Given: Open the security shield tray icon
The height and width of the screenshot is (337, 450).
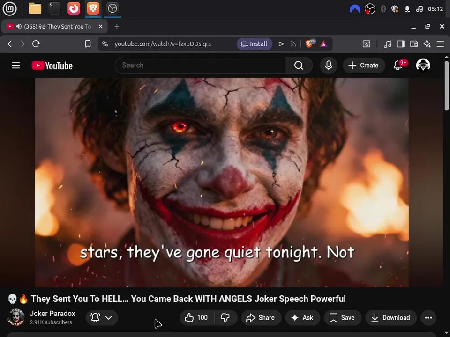Looking at the screenshot, I should [395, 9].
